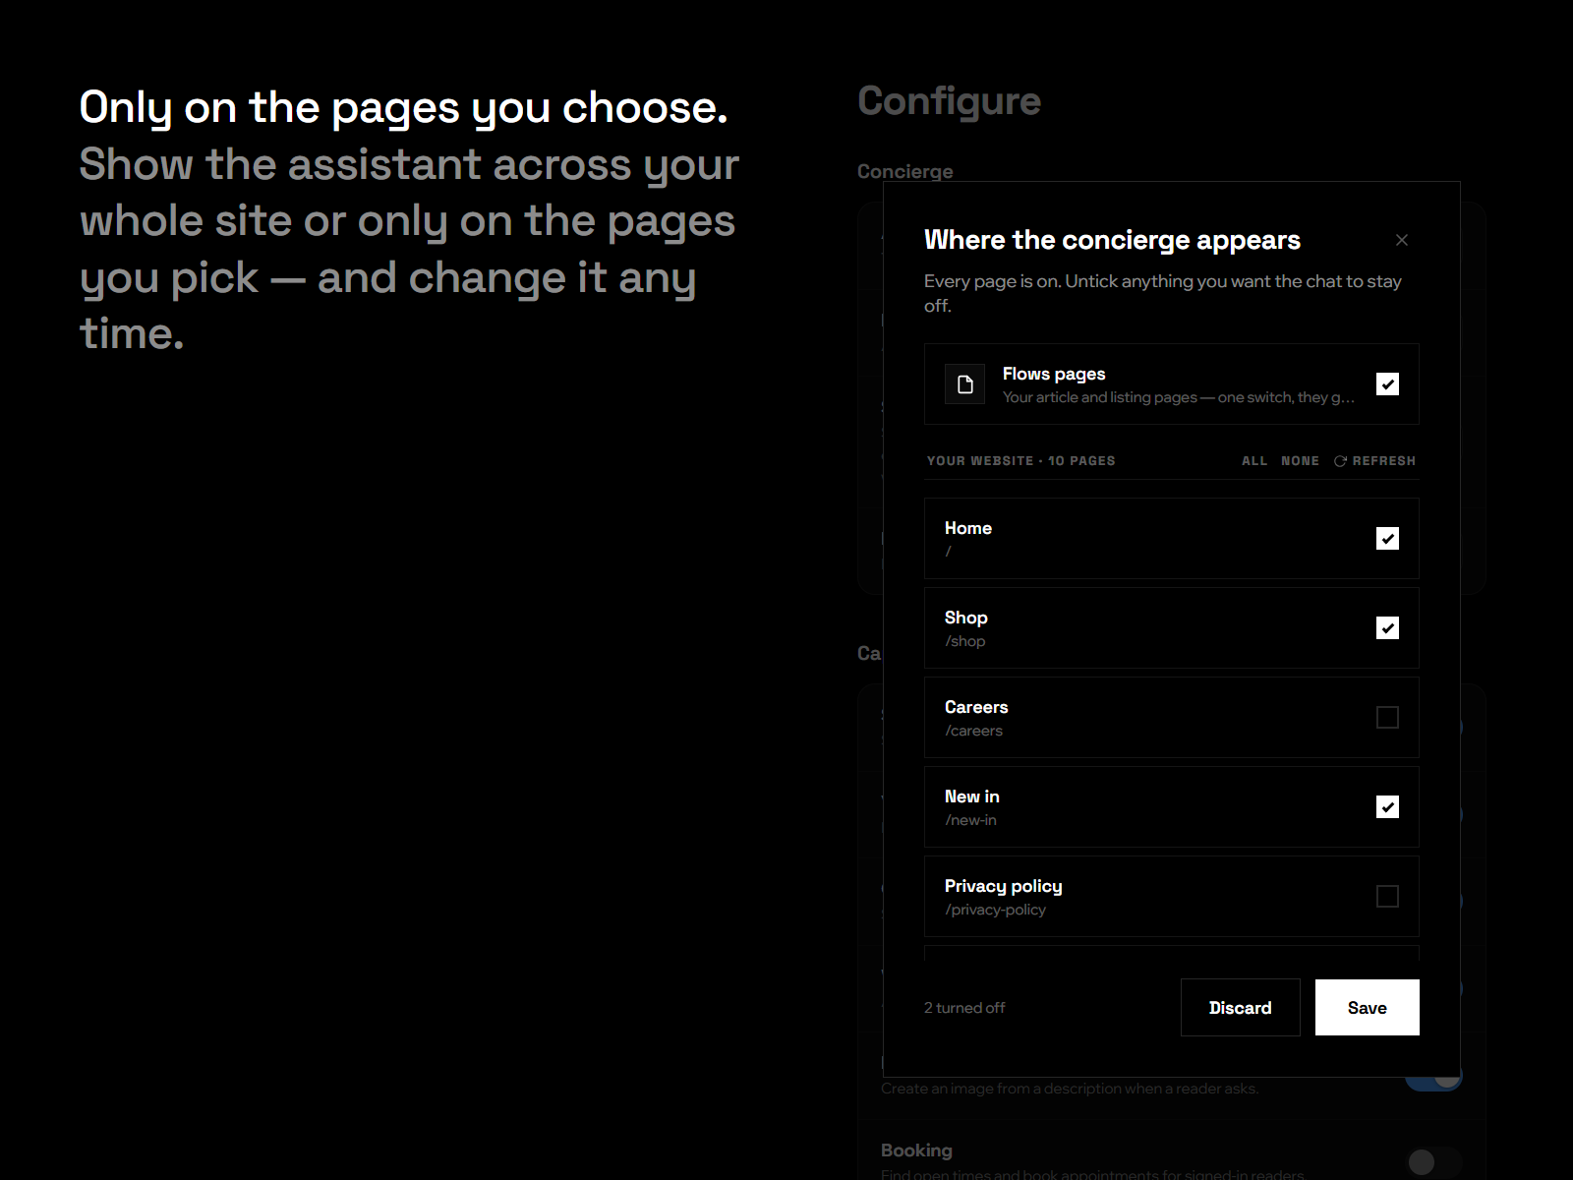Save the concierge page settings

[x=1368, y=1008]
